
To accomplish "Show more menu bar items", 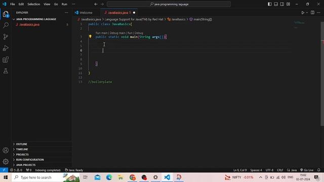I will pos(73,4).
